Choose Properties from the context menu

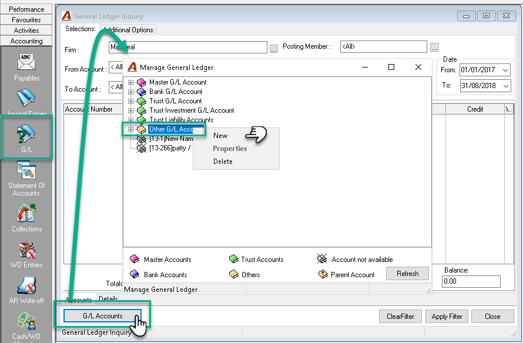click(230, 149)
